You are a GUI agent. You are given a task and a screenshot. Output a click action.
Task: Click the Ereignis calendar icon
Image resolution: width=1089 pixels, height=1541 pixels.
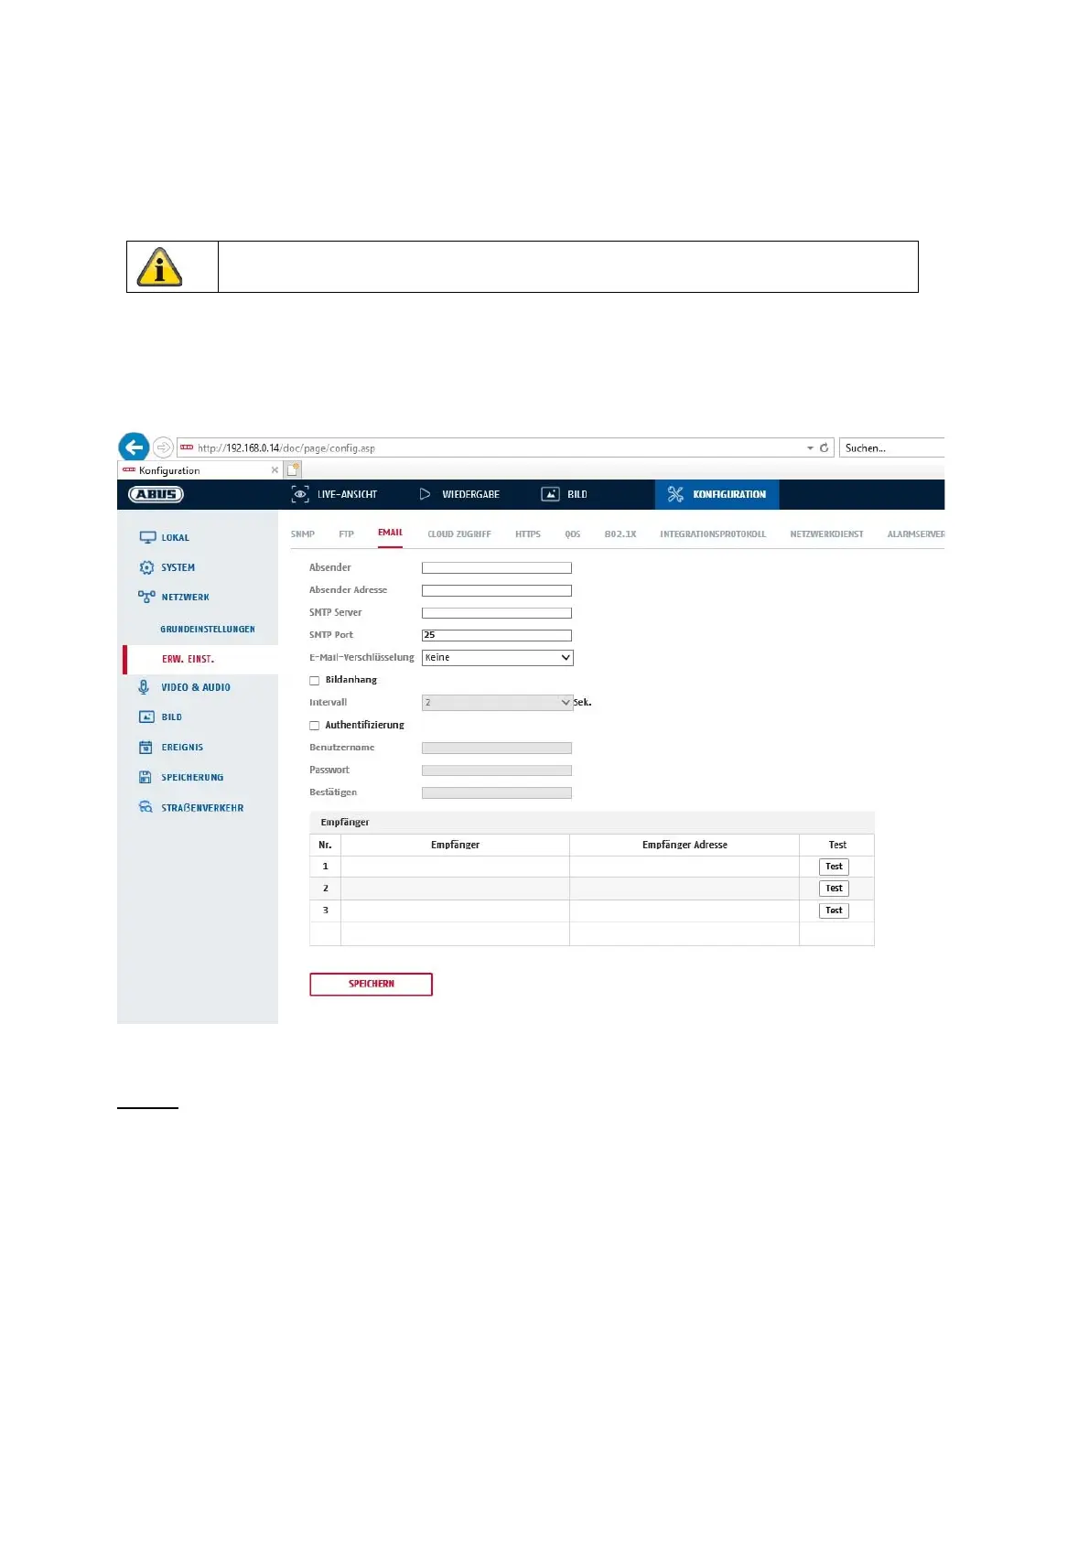(146, 748)
